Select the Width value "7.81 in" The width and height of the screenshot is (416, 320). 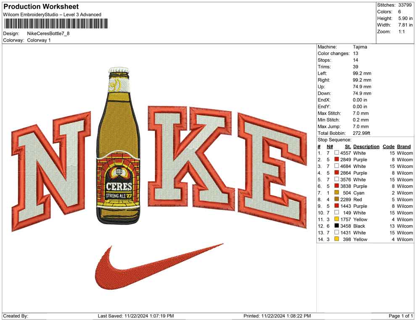(405, 25)
